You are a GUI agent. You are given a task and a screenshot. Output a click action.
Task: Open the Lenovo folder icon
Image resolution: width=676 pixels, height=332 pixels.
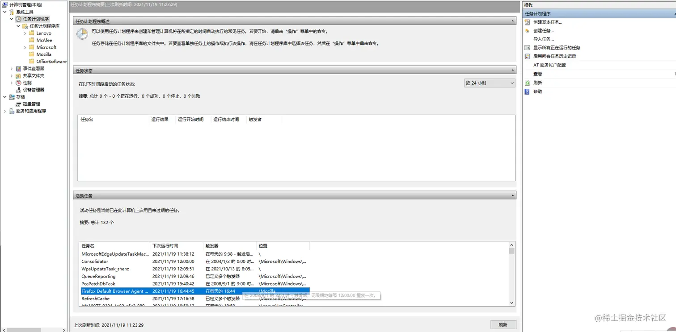point(32,33)
